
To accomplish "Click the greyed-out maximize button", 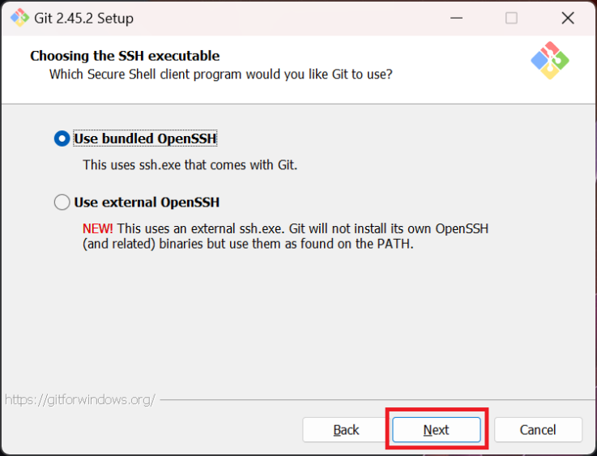I will [x=511, y=18].
